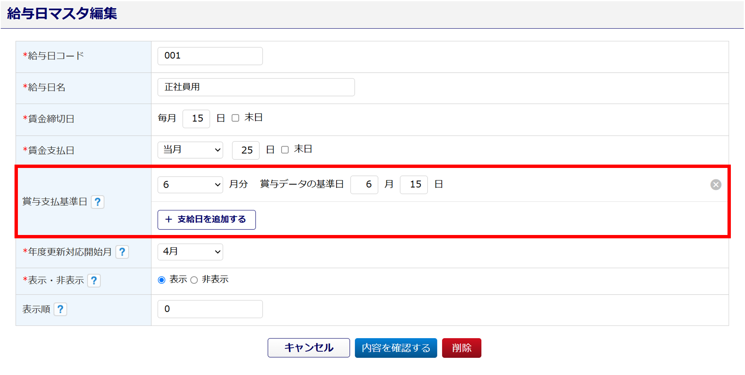Click the 内容を確認する button
The height and width of the screenshot is (375, 745).
click(396, 348)
